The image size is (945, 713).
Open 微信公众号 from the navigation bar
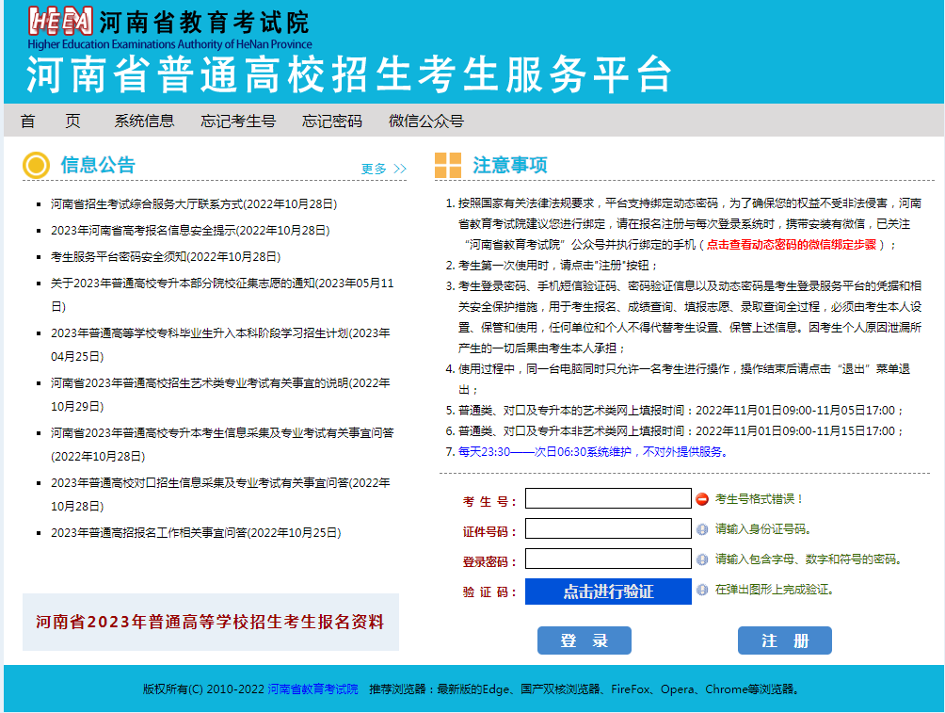(x=426, y=121)
